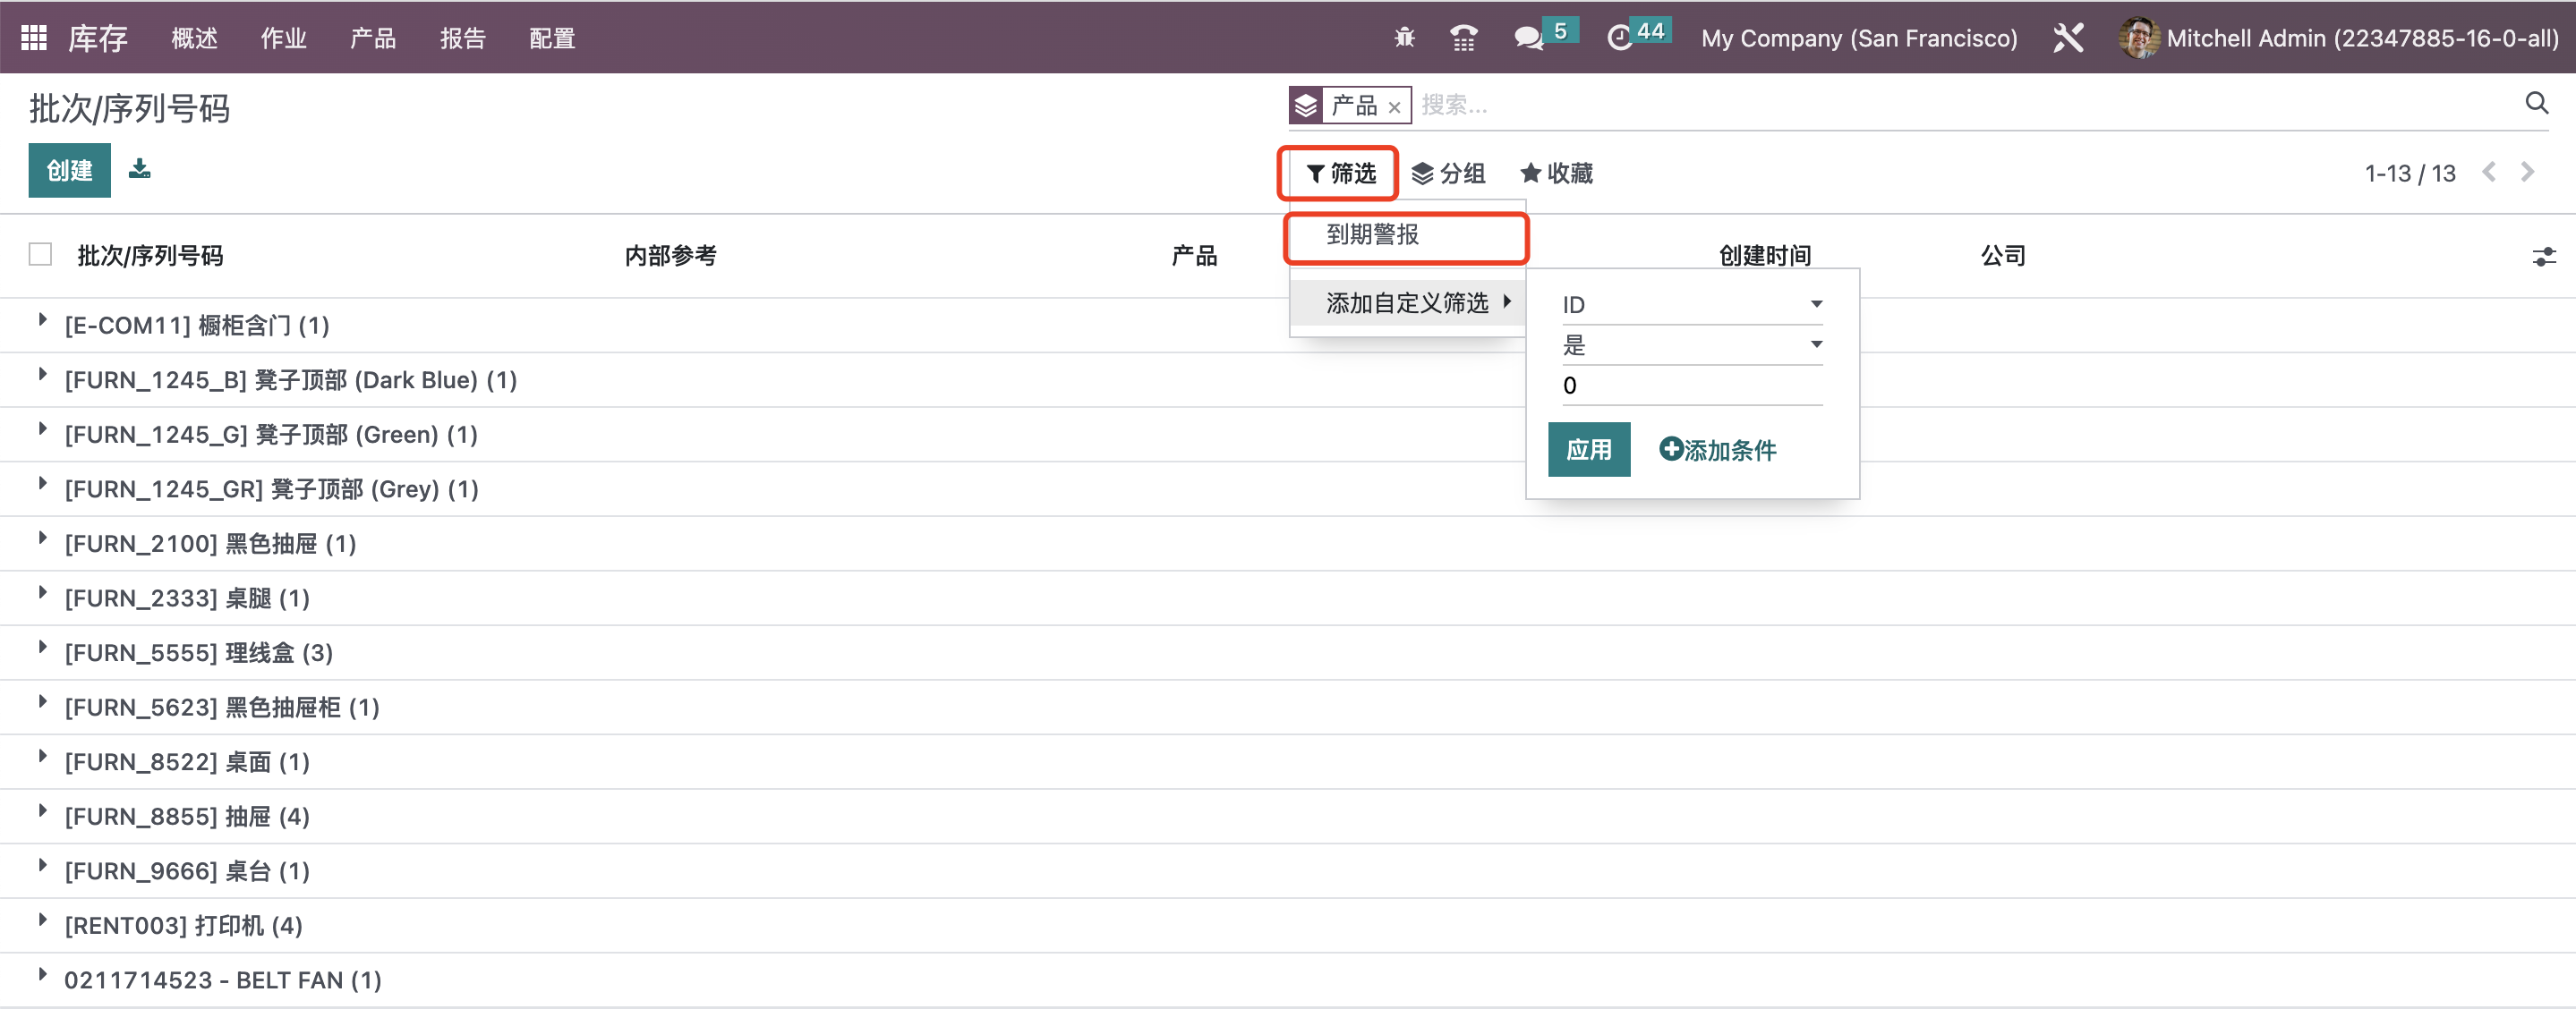Click the filter value field containing 0
The height and width of the screenshot is (1009, 2576).
point(1692,386)
